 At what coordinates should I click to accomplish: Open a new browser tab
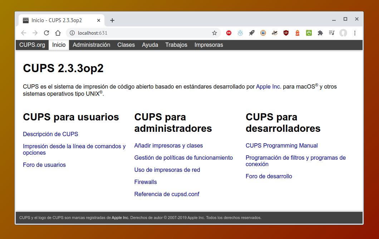(112, 20)
